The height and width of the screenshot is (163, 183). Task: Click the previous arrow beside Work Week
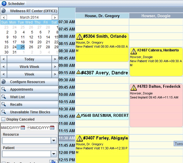pyautogui.click(x=3, y=67)
